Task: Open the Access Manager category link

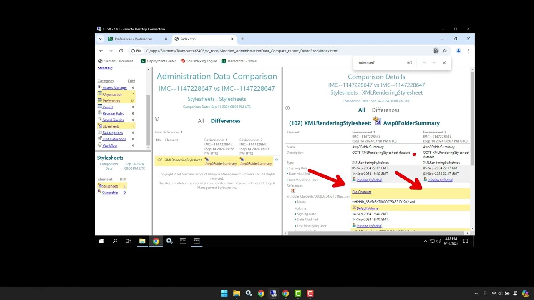Action: tap(115, 88)
